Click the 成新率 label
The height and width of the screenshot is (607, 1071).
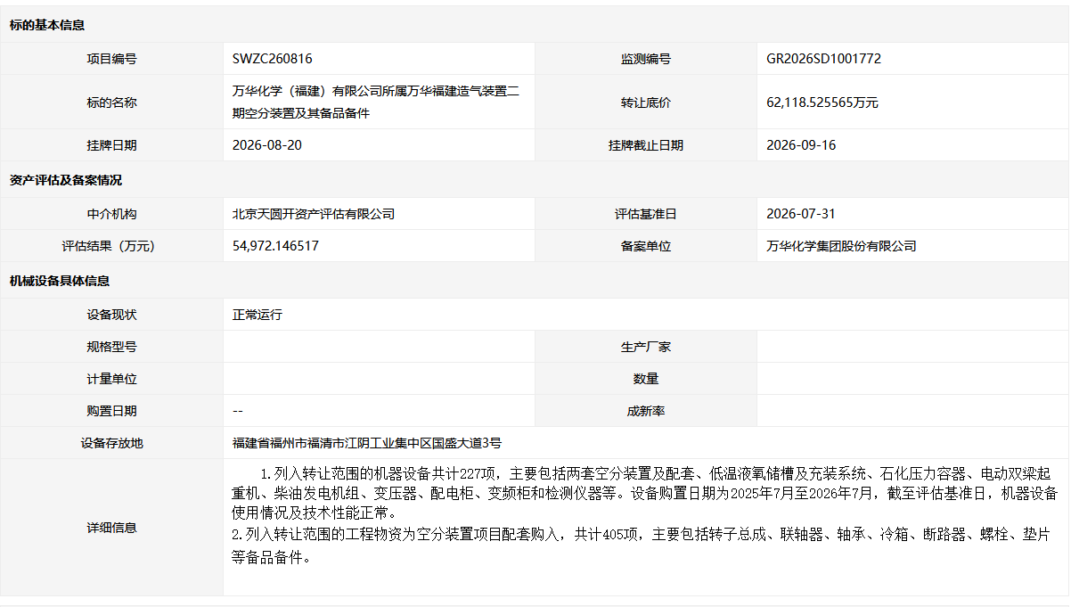(x=646, y=411)
